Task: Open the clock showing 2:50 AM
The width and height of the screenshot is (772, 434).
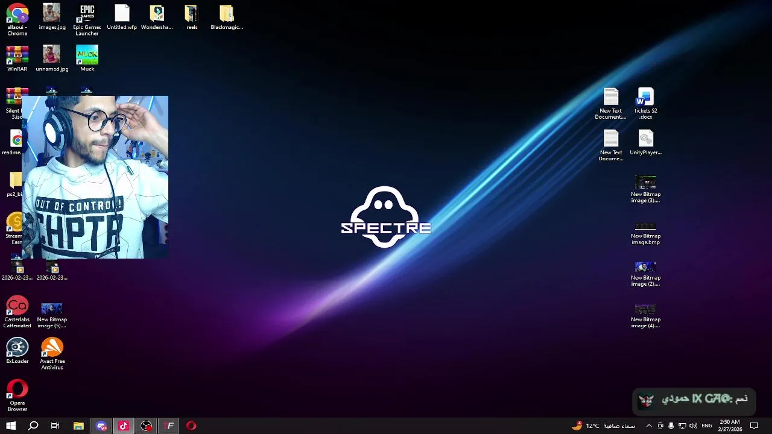Action: [730, 426]
